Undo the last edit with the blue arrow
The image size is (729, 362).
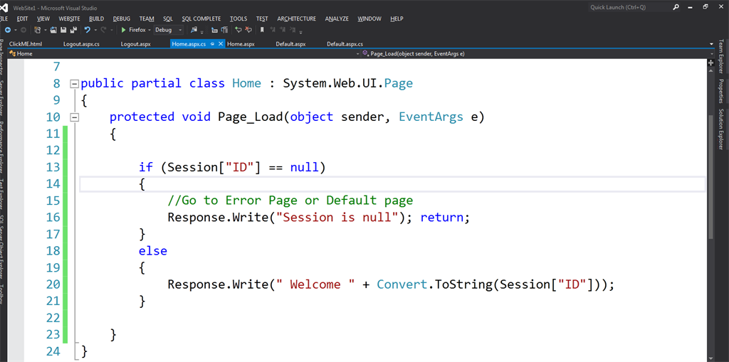point(87,30)
